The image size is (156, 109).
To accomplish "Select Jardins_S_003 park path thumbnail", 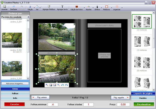I will (x=12, y=68).
